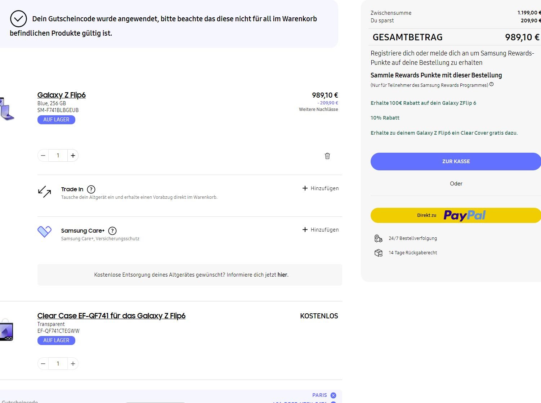Screen dimensions: 541x403
Task: Open Samsung Care+ help question mark
Action: [x=112, y=231]
